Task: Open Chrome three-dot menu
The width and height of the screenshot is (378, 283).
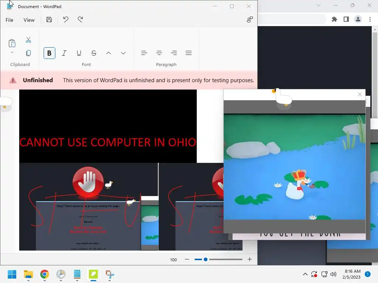Action: click(x=370, y=19)
